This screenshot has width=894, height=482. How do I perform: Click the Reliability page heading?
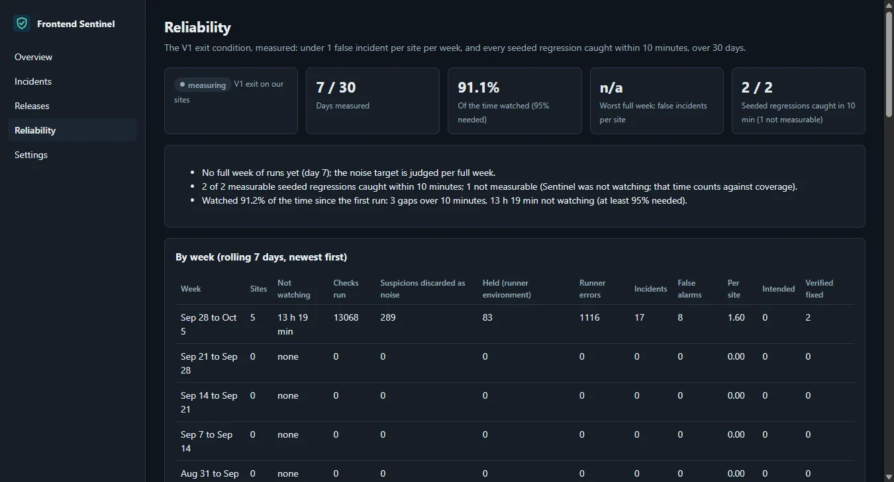point(197,27)
